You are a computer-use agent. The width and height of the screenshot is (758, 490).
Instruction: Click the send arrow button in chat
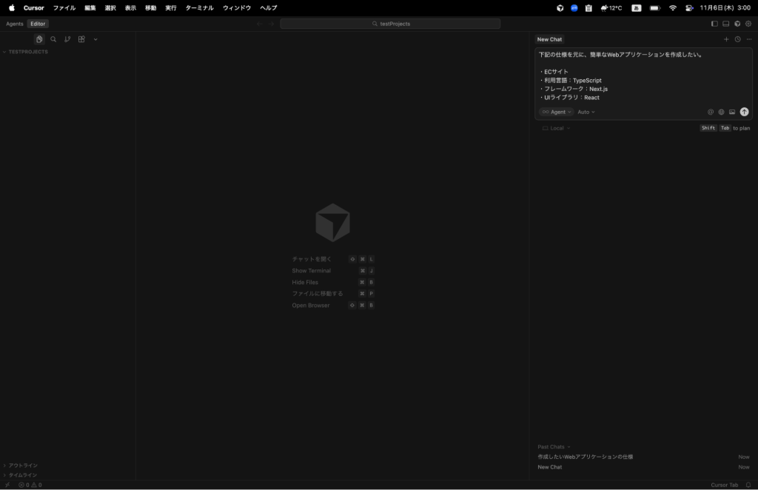pyautogui.click(x=744, y=112)
